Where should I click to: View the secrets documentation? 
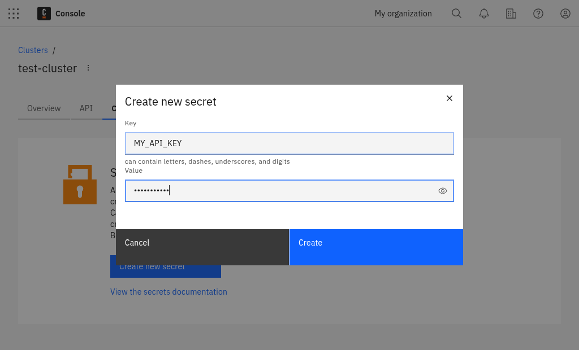pos(168,292)
